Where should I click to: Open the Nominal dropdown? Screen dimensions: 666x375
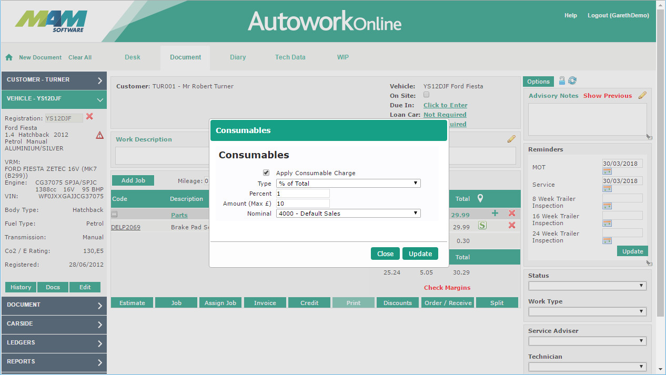(348, 214)
